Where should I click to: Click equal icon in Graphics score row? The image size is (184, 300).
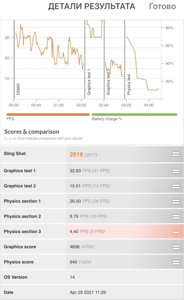[x=176, y=247]
